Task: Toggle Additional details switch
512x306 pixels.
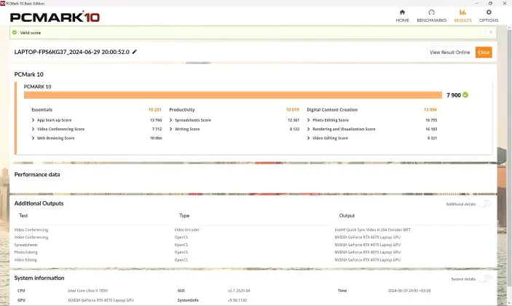Action: coord(485,204)
